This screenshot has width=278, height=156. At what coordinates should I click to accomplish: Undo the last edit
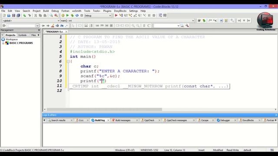(x=24, y=16)
